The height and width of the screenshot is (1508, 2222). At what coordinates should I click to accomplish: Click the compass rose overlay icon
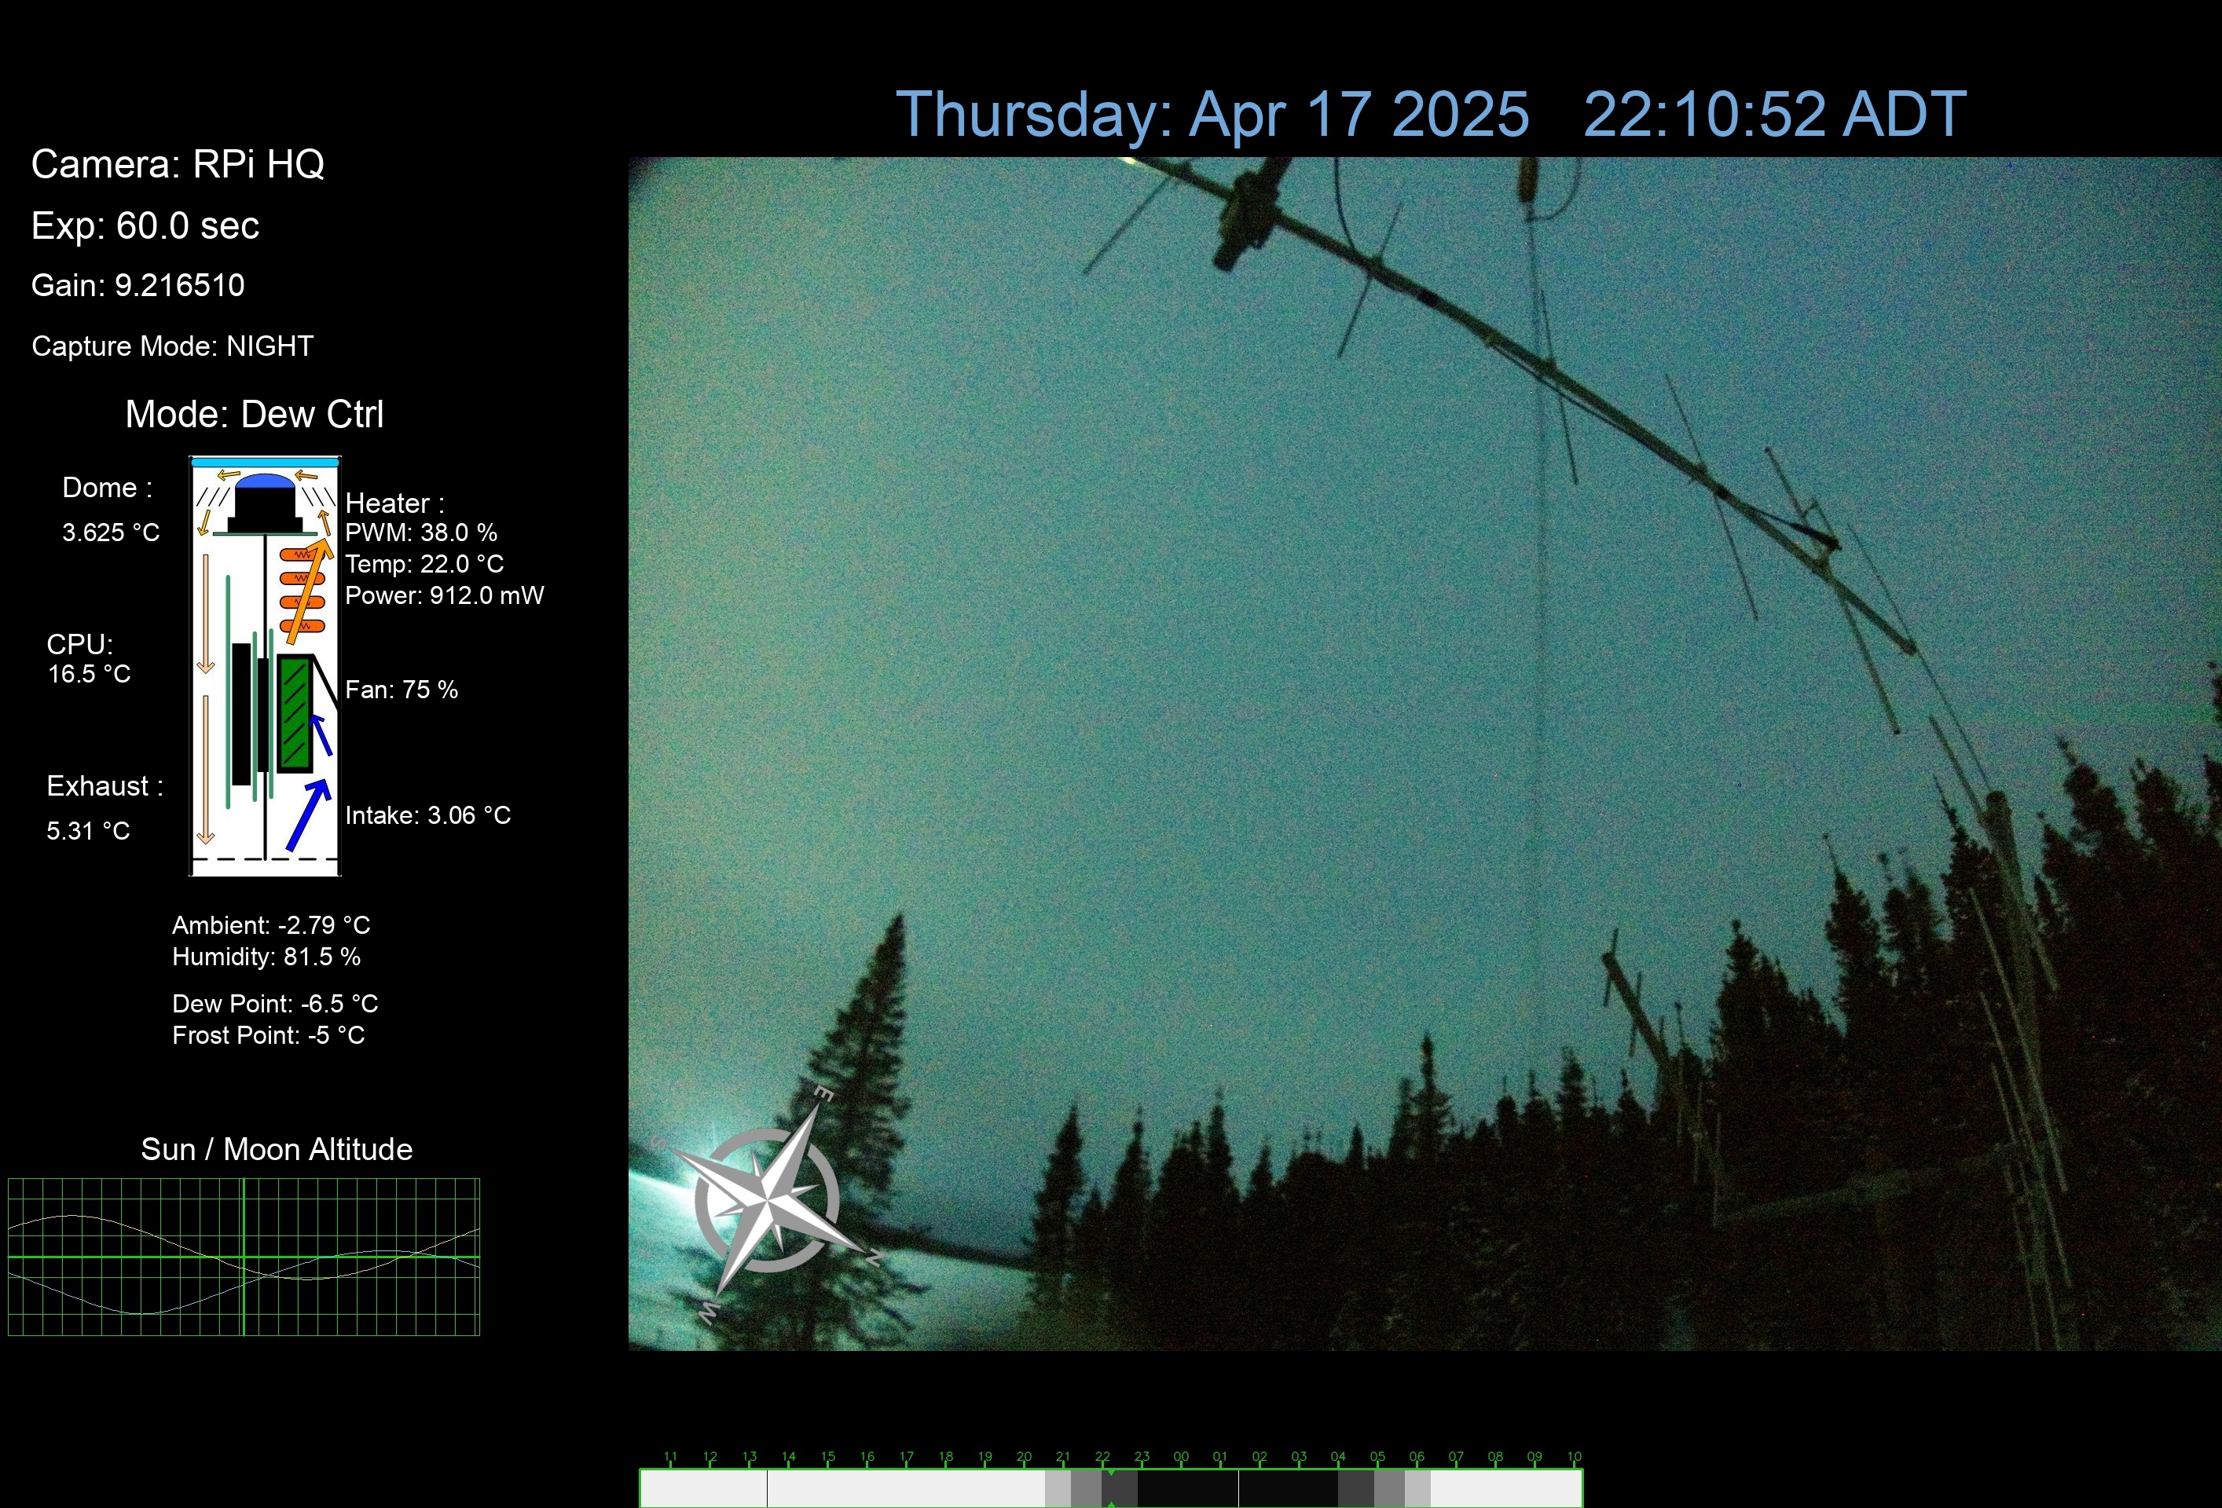pyautogui.click(x=767, y=1199)
